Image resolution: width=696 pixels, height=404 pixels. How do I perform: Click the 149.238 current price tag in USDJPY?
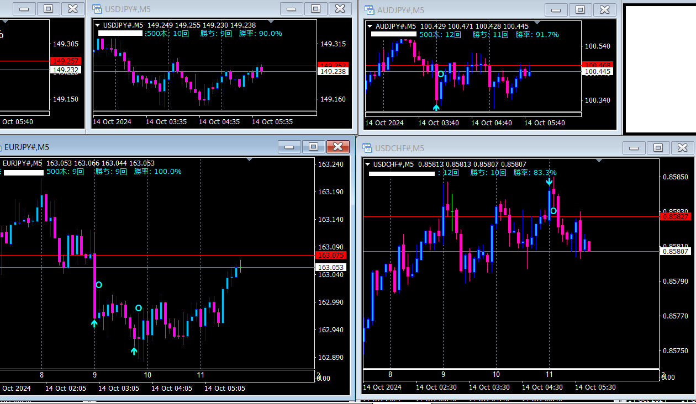click(x=333, y=71)
